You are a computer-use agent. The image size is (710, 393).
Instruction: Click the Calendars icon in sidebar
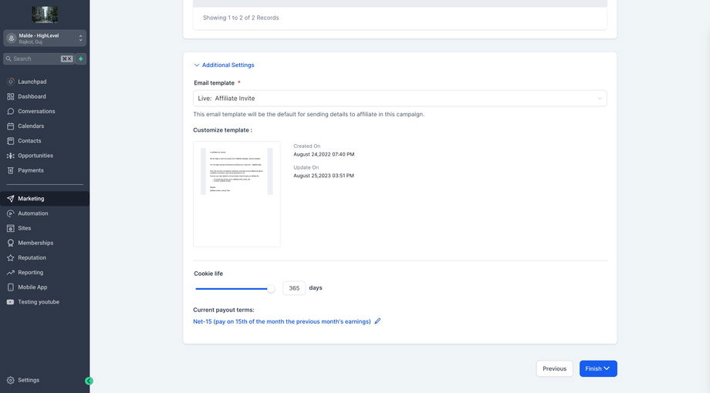(x=11, y=126)
